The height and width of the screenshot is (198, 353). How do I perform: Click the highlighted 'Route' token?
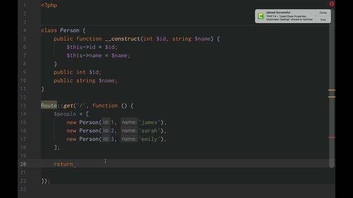pos(49,106)
